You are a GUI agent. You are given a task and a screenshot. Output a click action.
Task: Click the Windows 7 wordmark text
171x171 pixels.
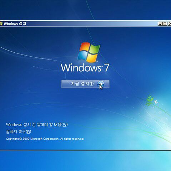click(85, 68)
